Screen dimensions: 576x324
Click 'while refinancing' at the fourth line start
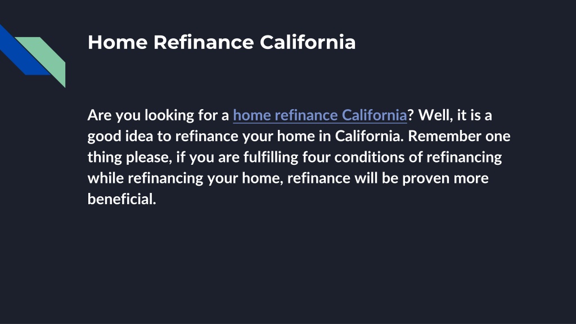[x=146, y=178]
